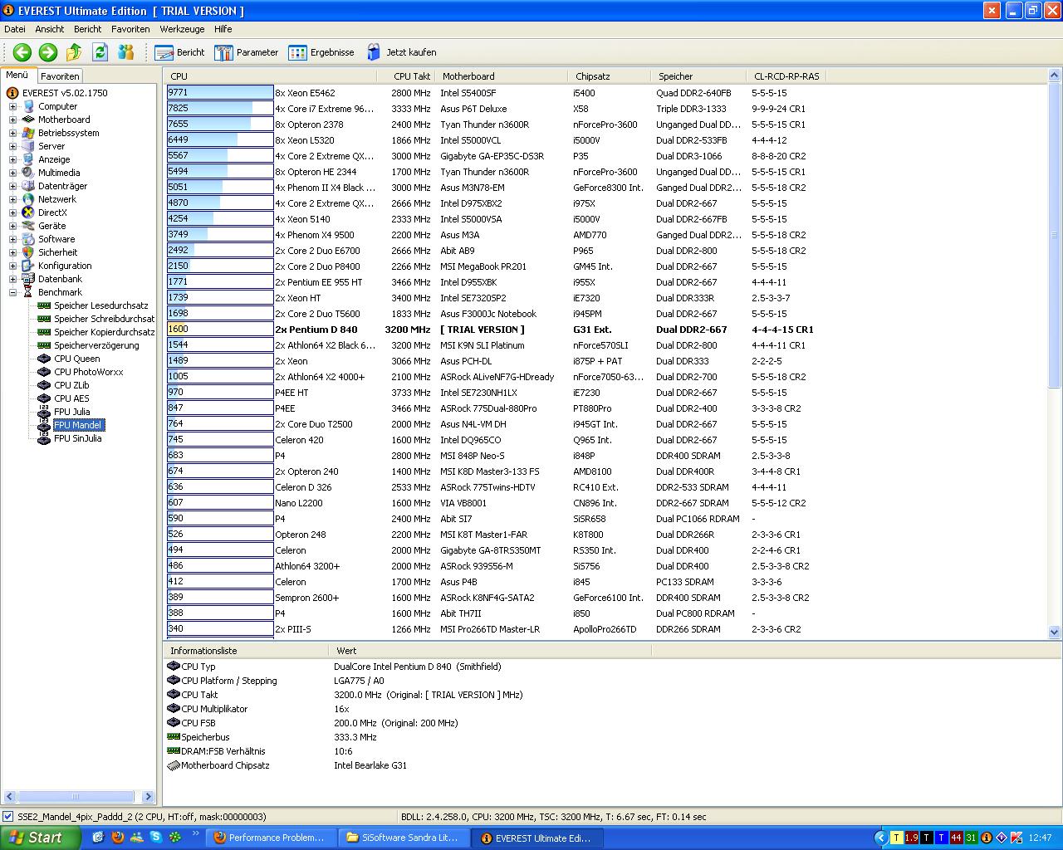Click the Jetzt kaufen shopping bag button
1063x850 pixels.
click(x=401, y=52)
